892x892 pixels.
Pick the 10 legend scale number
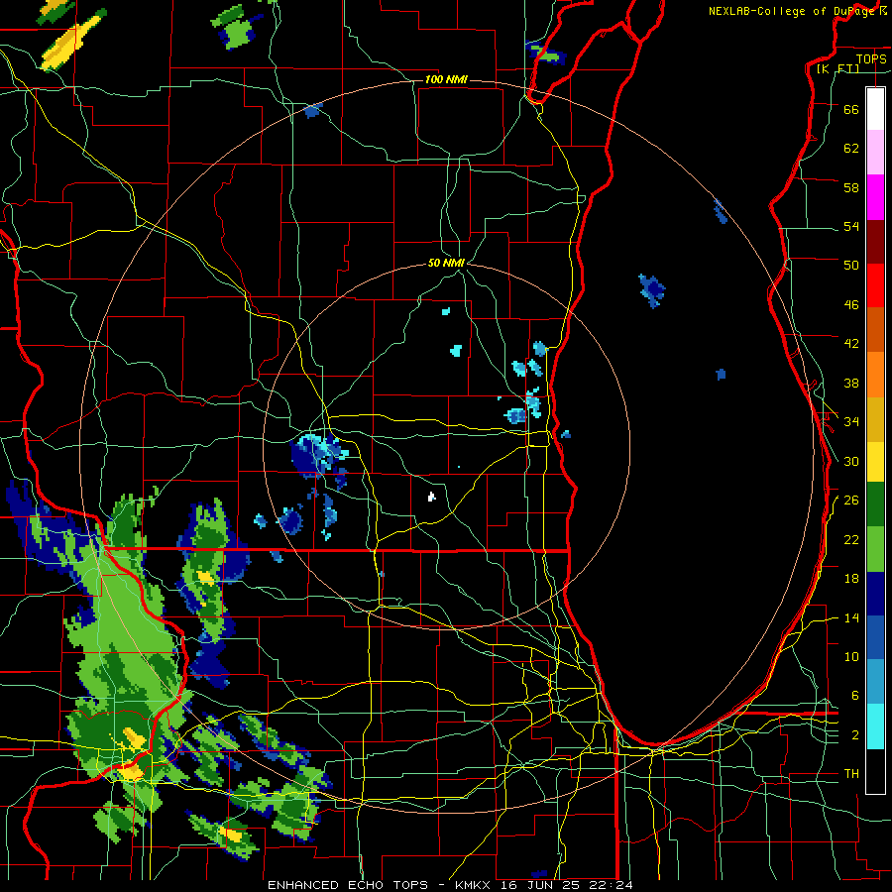[851, 656]
